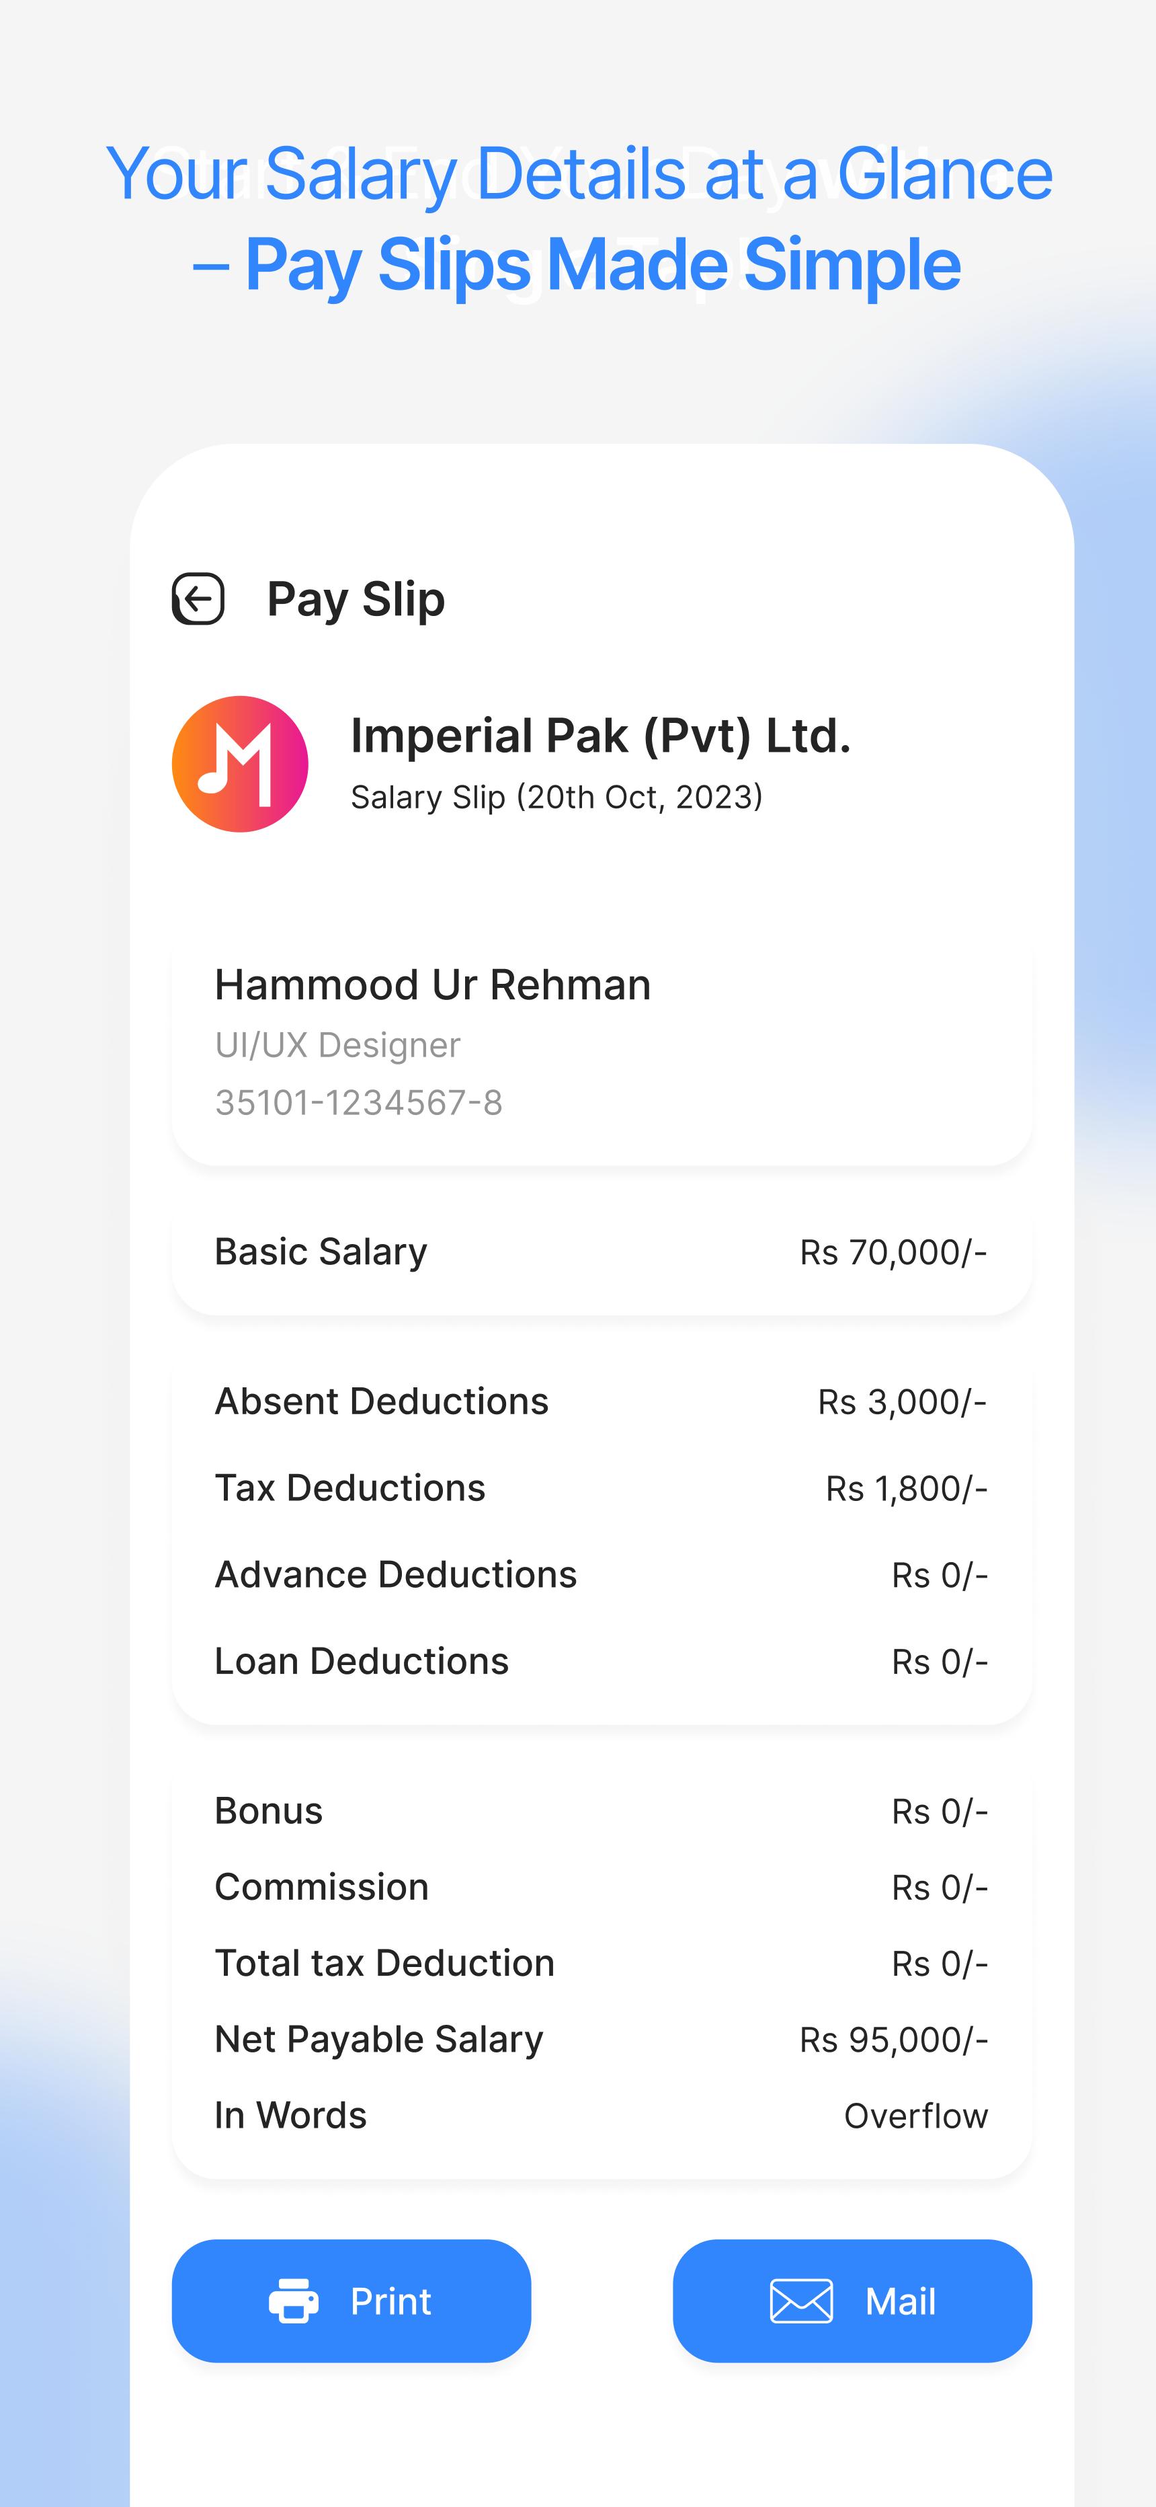
Task: Tap the Commission row
Action: (x=602, y=1887)
